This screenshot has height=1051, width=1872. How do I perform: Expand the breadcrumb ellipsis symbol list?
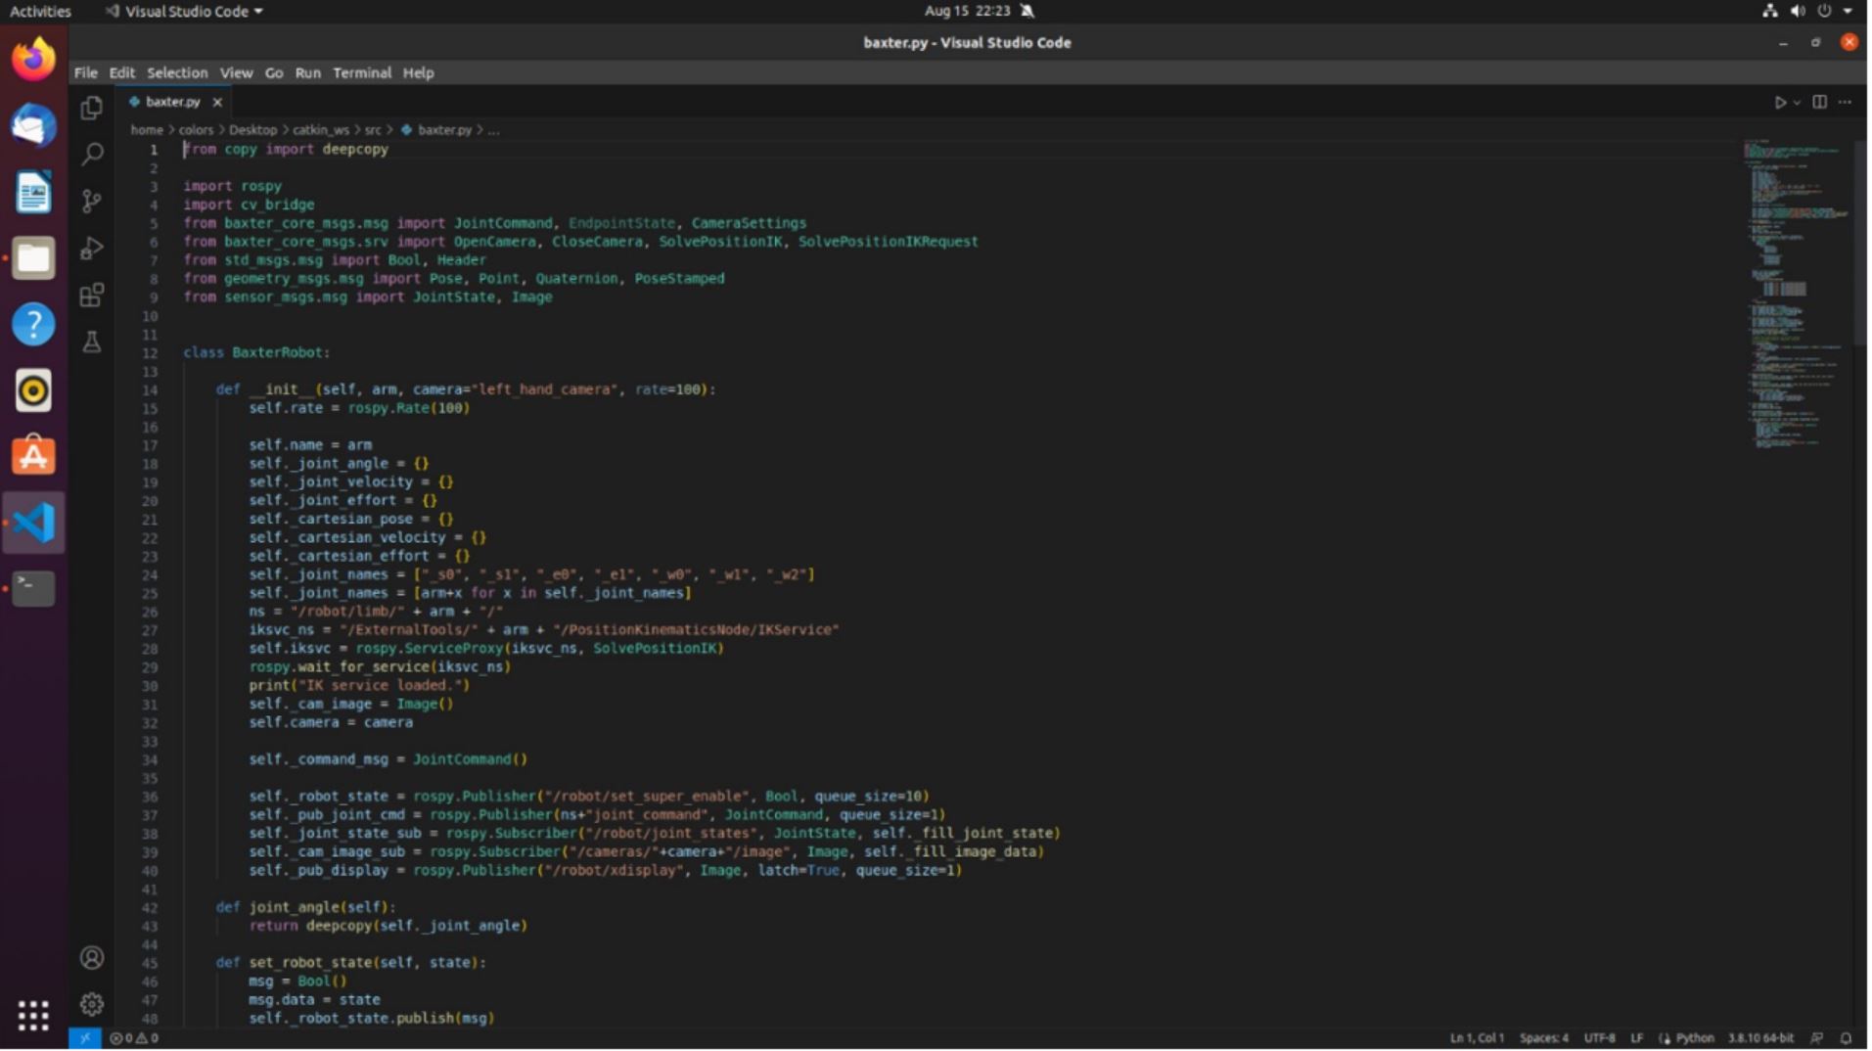coord(493,130)
